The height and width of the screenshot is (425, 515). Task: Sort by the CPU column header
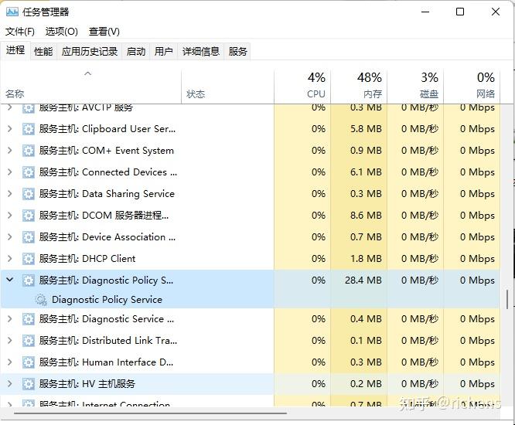302,87
